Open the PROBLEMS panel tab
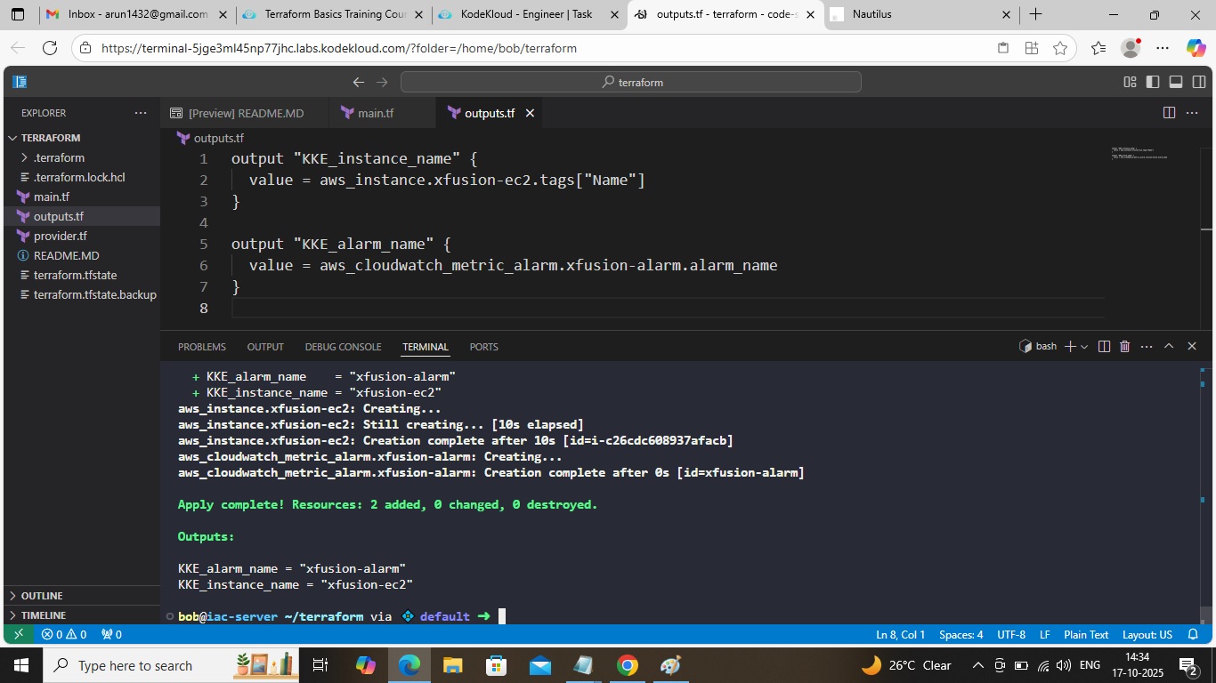The image size is (1216, 683). [x=202, y=347]
